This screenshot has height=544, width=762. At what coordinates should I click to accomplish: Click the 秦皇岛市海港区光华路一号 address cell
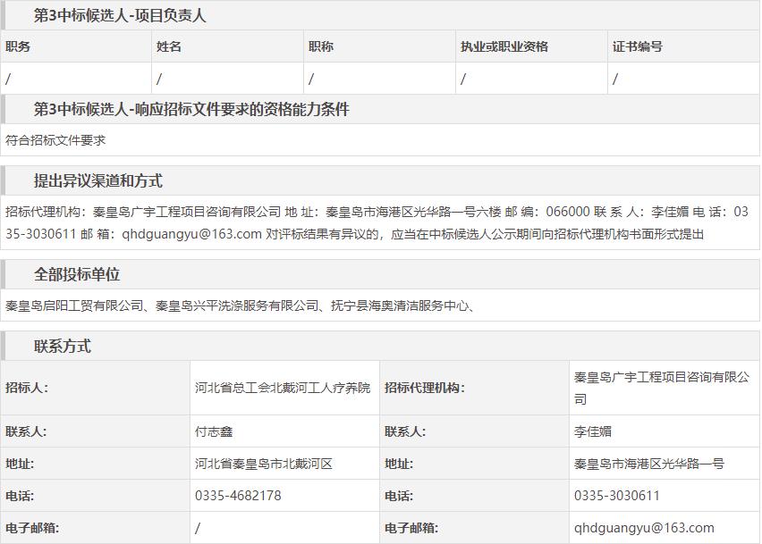(649, 464)
